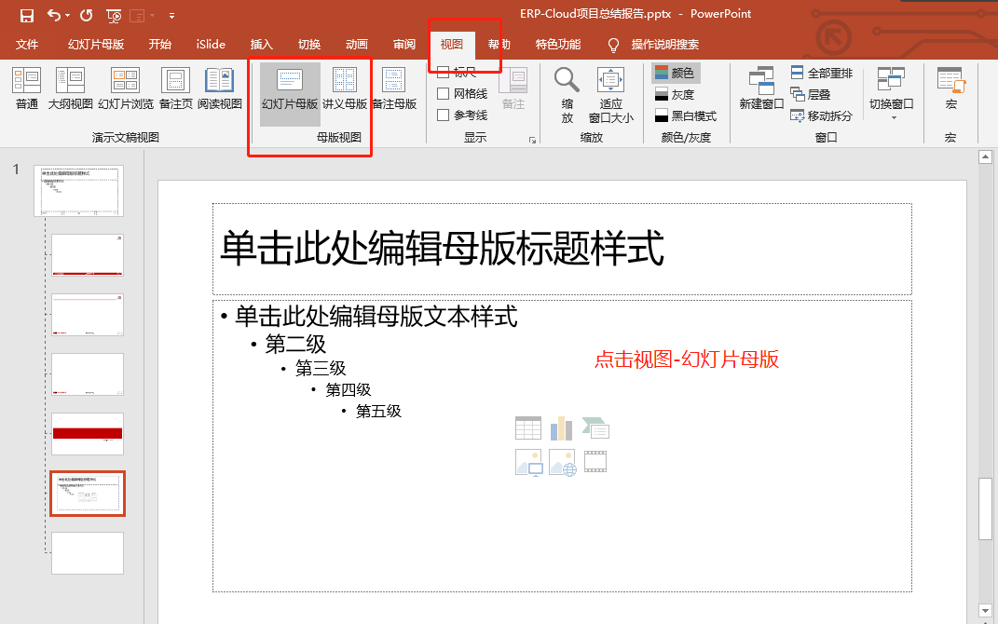
Task: Click 幻灯片母版 in master views group
Action: coord(290,93)
